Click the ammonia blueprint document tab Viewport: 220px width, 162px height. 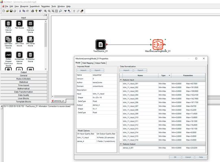[x=58, y=101]
